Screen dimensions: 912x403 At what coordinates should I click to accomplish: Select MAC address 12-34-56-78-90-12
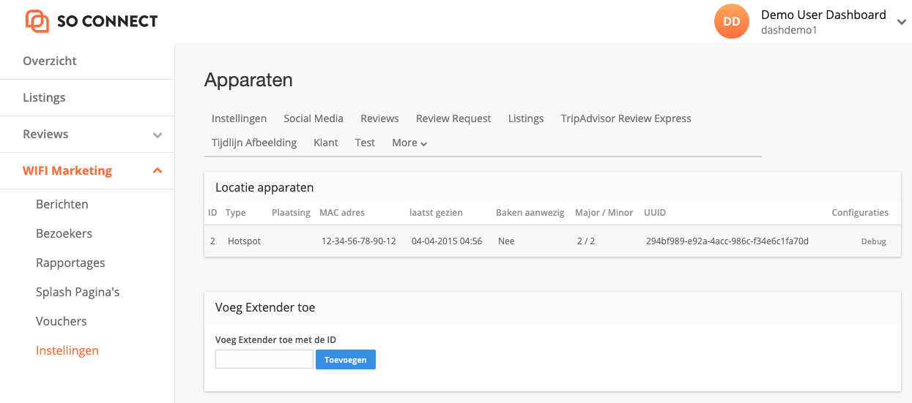pyautogui.click(x=359, y=241)
